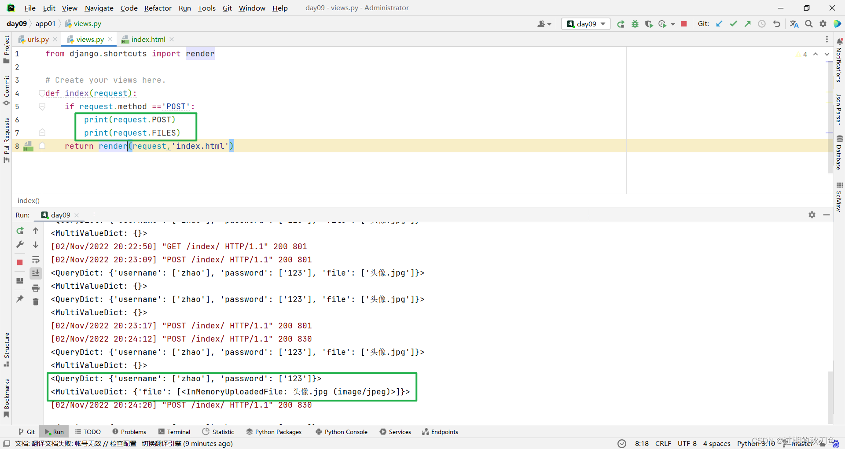
Task: Stop the running day09 server in toolbar
Action: click(x=684, y=24)
